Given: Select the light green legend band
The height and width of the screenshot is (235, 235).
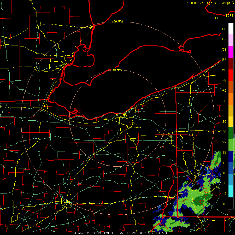Looking at the screenshot, I should tap(231, 145).
